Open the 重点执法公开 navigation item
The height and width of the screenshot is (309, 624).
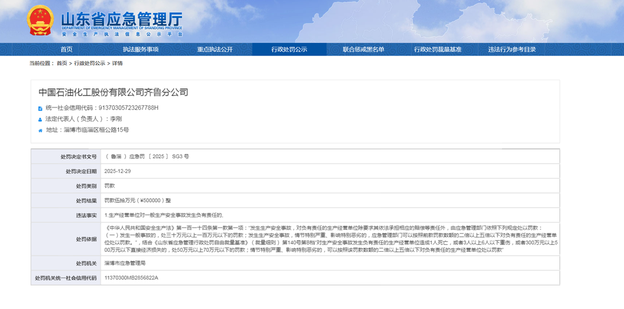(214, 50)
